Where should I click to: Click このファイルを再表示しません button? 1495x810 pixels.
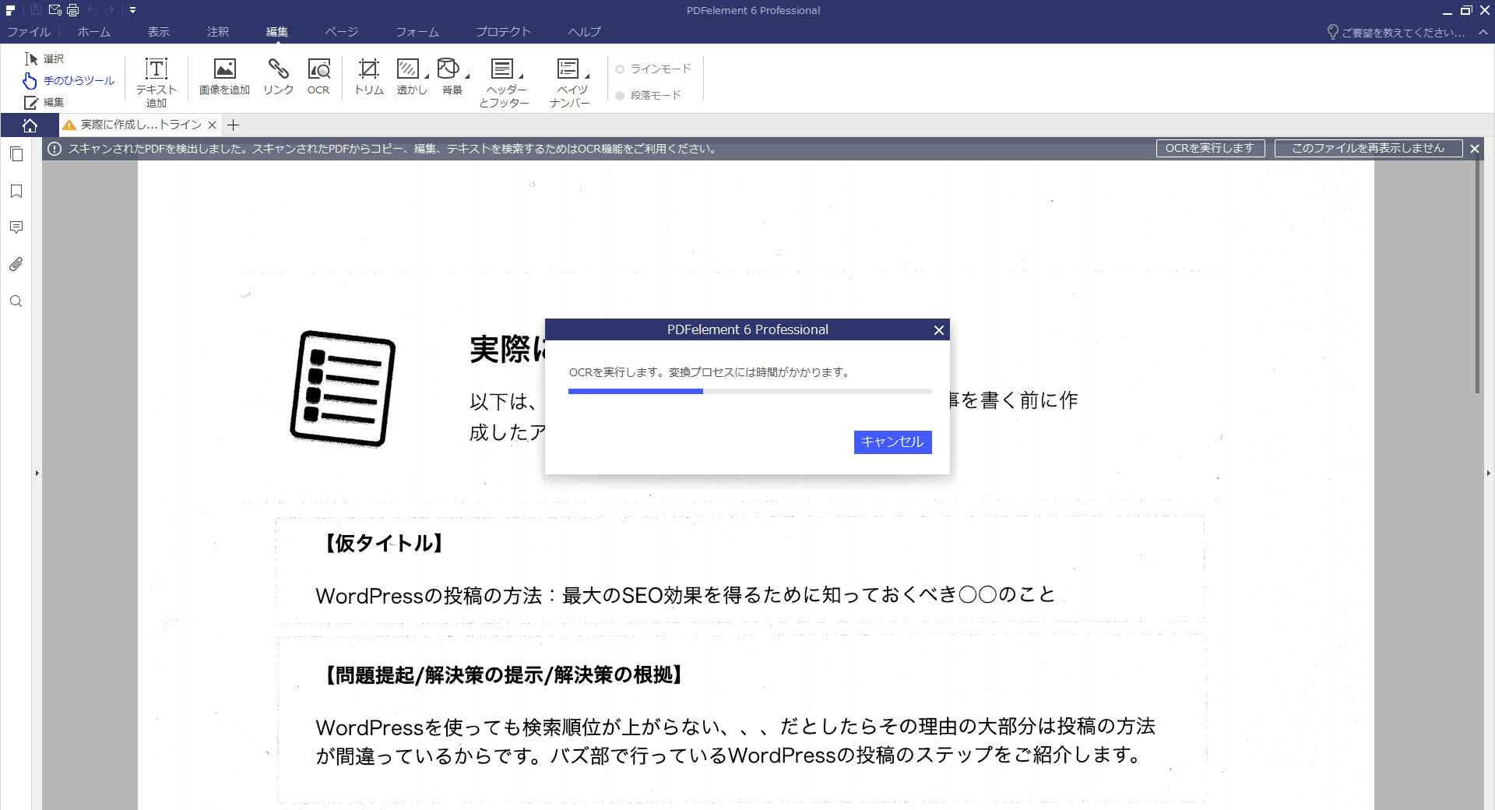point(1368,149)
